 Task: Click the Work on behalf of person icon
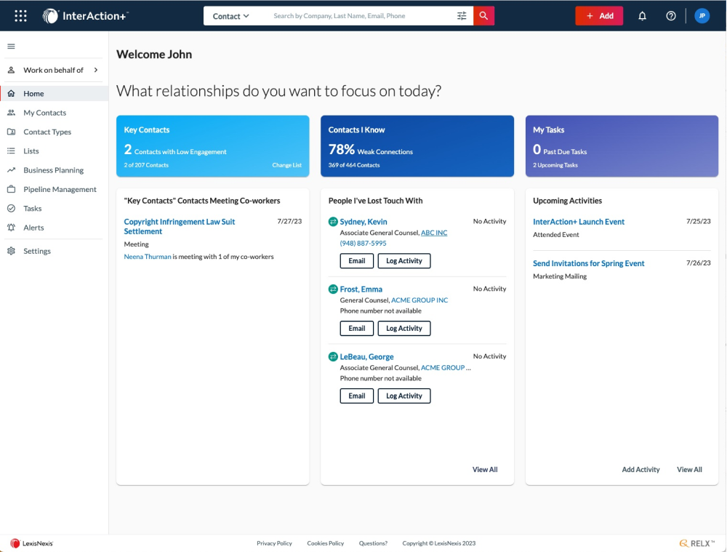(x=11, y=70)
